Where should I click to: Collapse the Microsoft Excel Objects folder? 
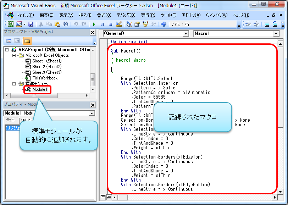tap(14, 55)
